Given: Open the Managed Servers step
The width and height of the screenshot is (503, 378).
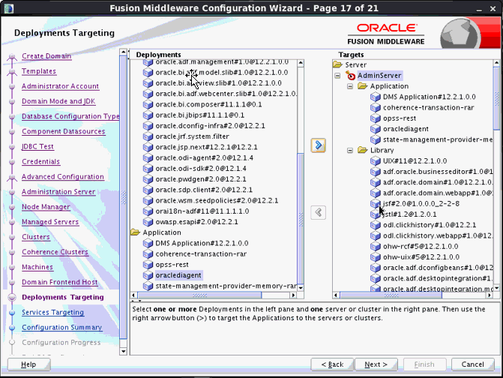Looking at the screenshot, I should tap(50, 222).
